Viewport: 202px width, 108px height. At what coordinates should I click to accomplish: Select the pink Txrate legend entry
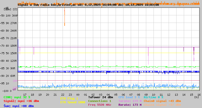(x=130, y=101)
